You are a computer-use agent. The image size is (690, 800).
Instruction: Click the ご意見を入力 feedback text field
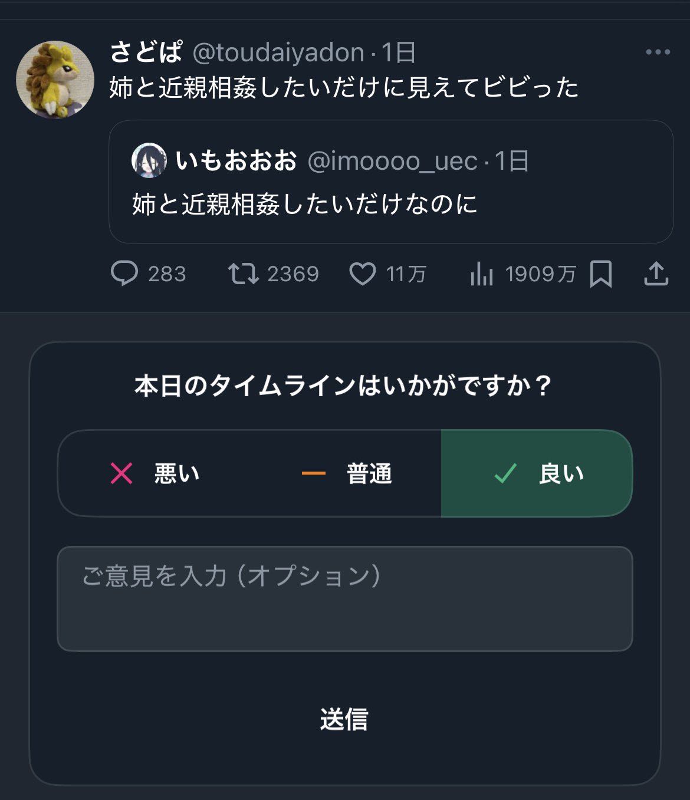[x=344, y=598]
